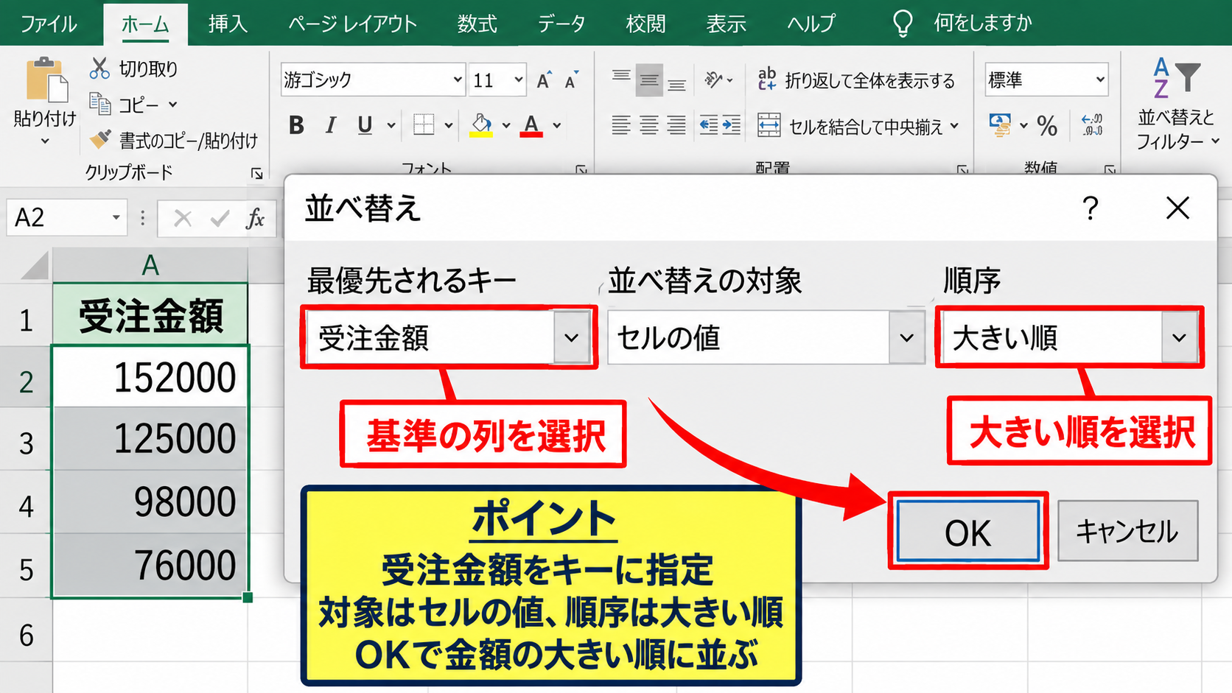Click the sort dialog help question mark
The image size is (1232, 693).
(1091, 208)
